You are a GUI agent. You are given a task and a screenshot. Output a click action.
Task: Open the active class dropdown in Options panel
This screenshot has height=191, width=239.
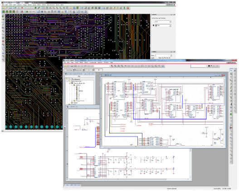point(163,22)
